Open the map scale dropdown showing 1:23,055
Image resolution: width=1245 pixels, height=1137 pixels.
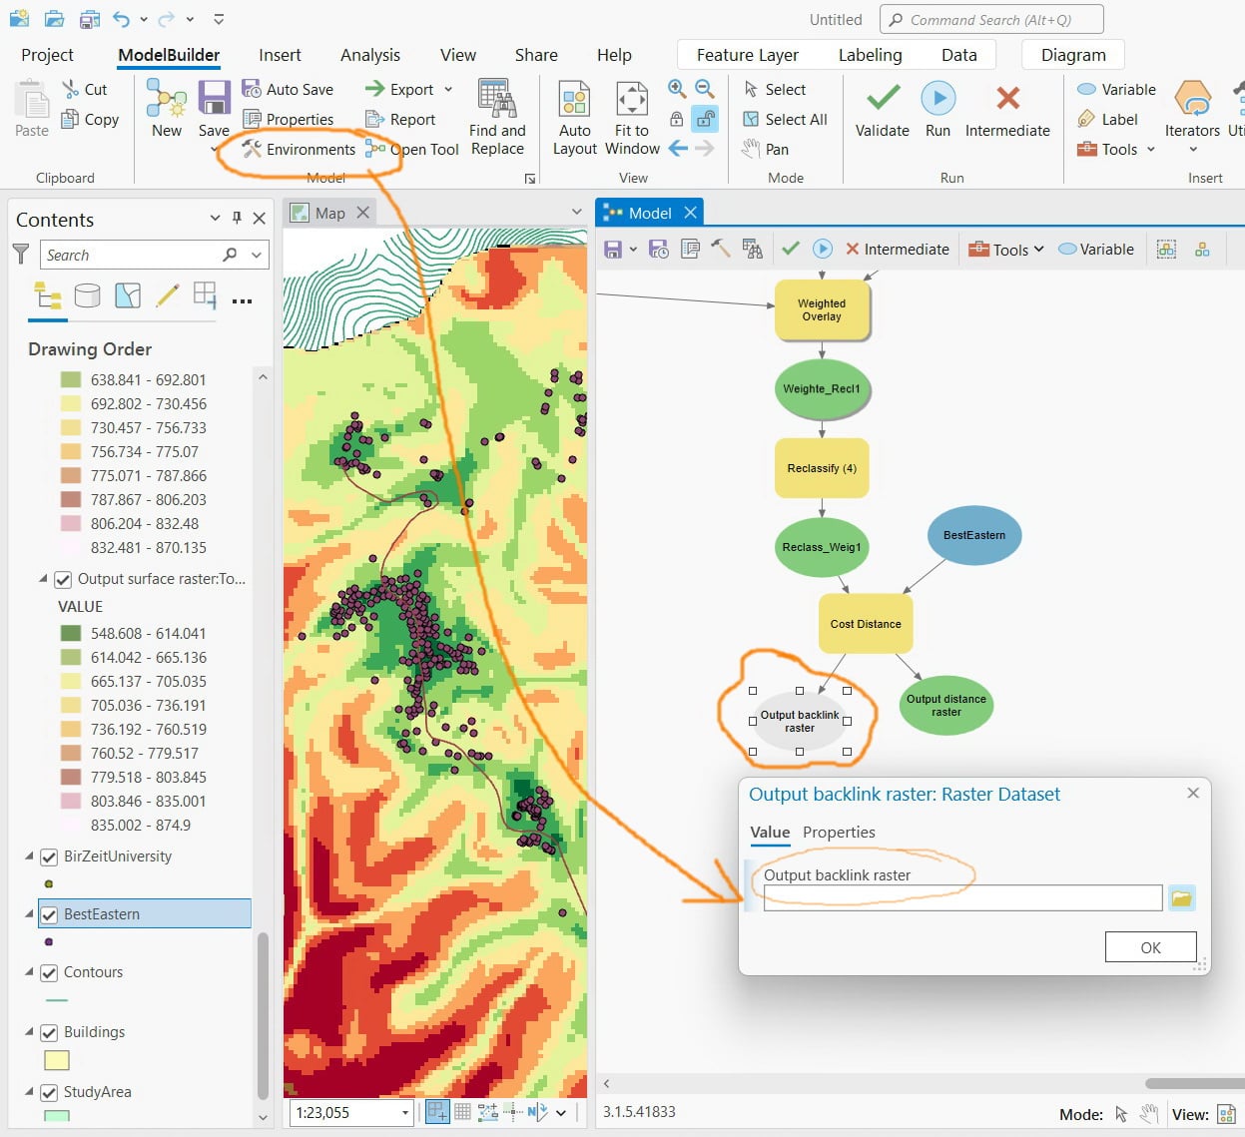coord(405,1112)
